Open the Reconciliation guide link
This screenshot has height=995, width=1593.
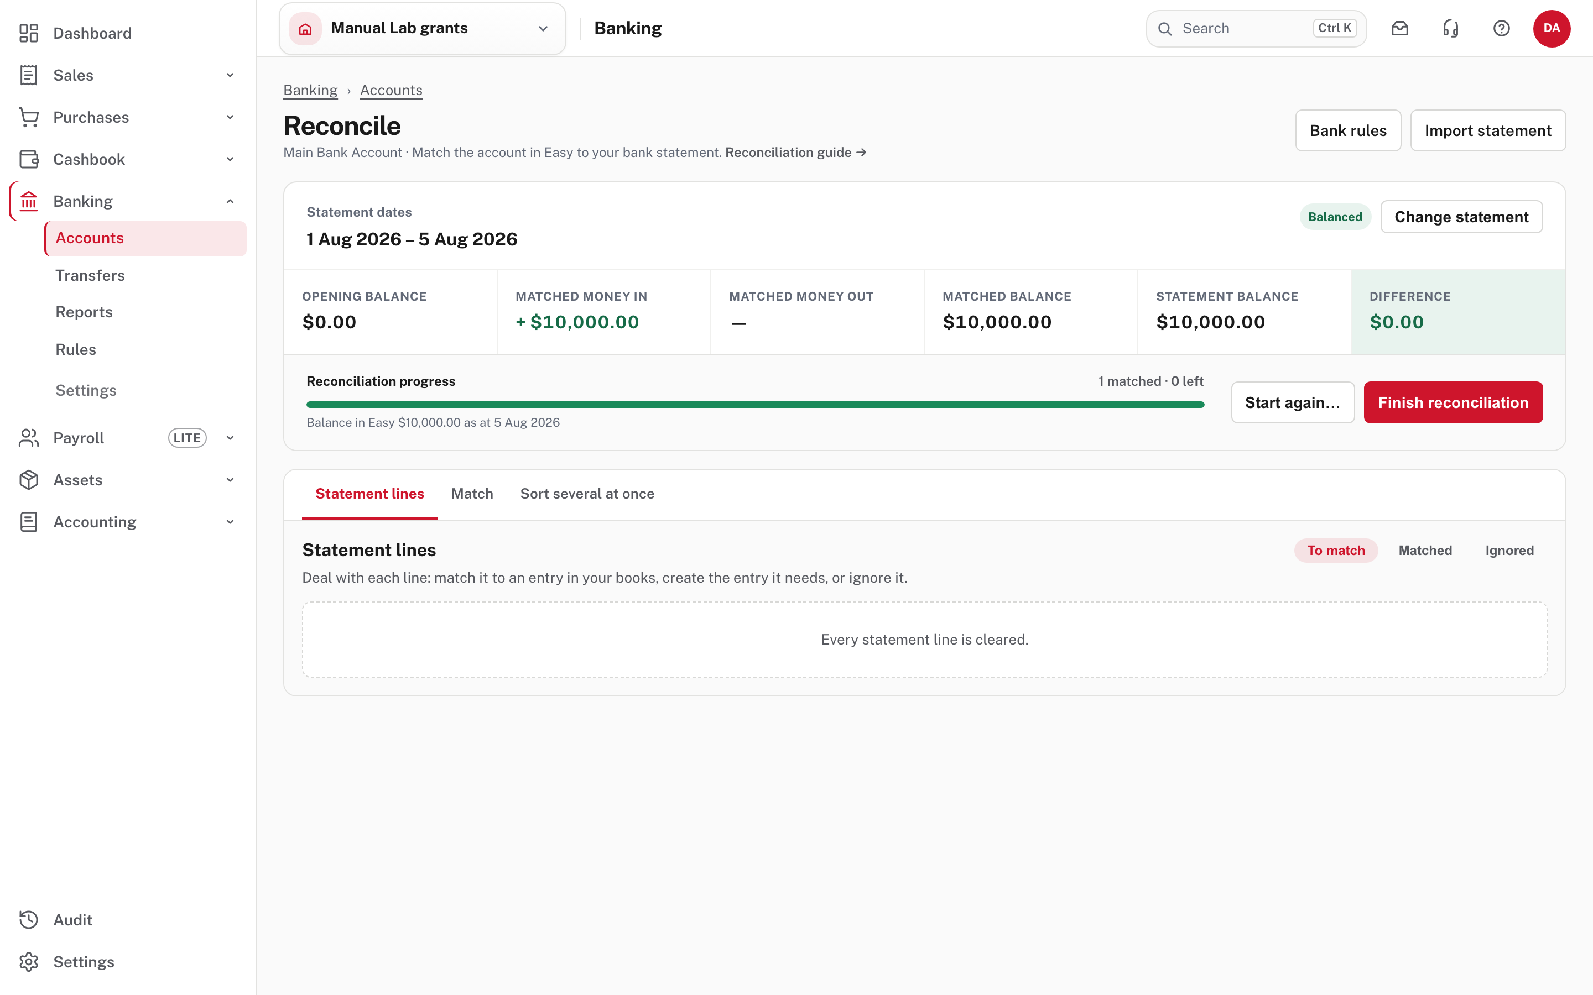coord(795,152)
